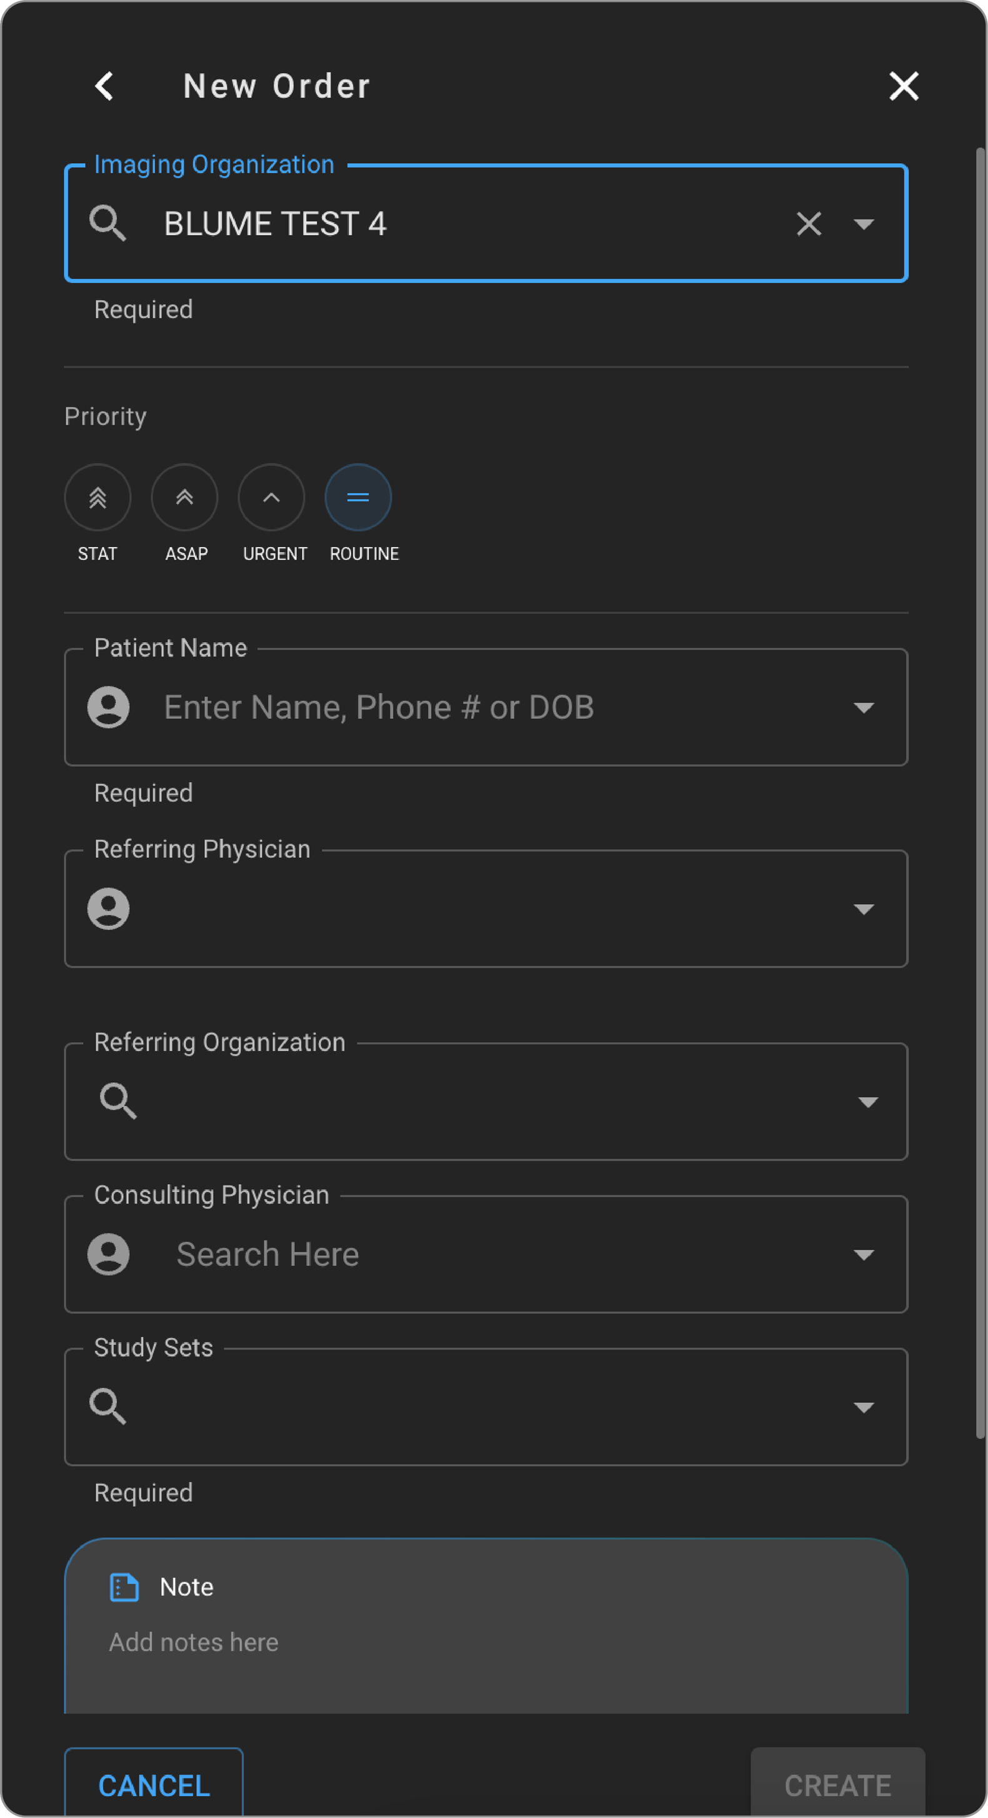Open the Study Sets dropdown arrow
Viewport: 988px width, 1818px height.
(864, 1407)
